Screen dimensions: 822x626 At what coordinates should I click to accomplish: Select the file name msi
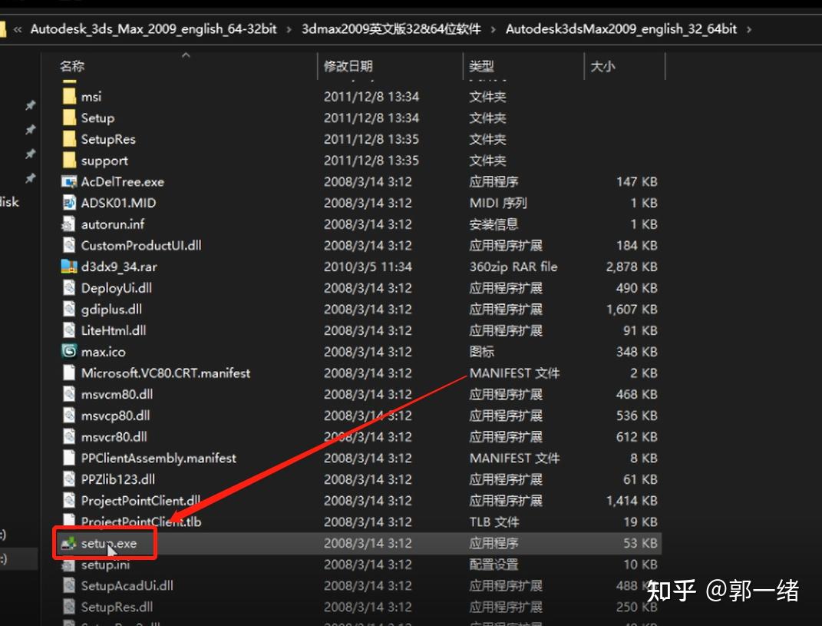[91, 97]
